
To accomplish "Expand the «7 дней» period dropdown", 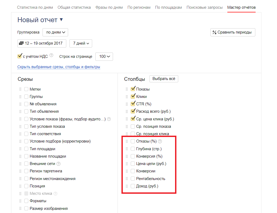I will click(x=81, y=43).
